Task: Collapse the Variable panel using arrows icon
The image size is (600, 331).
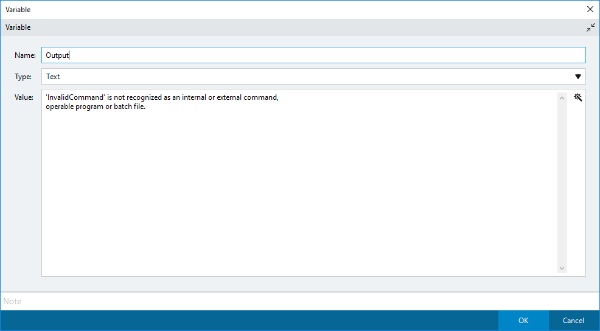Action: click(x=591, y=27)
